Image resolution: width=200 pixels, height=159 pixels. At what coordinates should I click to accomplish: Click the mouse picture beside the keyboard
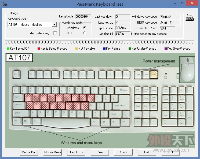[x=187, y=69]
